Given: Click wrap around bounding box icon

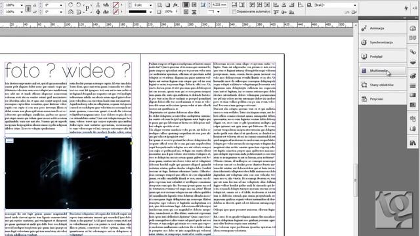Looking at the screenshot, I should point(194,5).
